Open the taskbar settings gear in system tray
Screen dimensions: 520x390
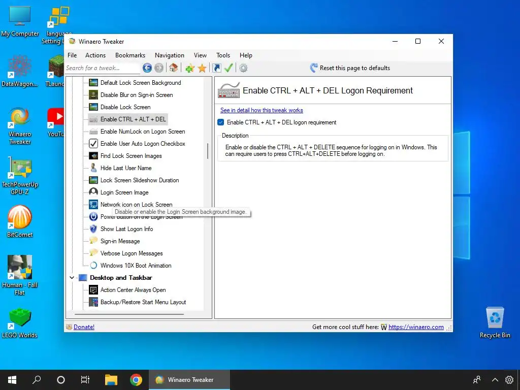coord(509,380)
